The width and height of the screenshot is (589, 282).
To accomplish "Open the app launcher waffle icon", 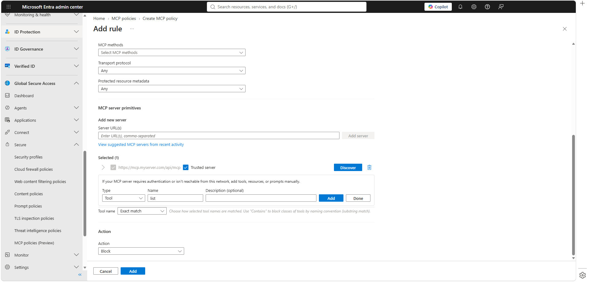I will pyautogui.click(x=9, y=7).
